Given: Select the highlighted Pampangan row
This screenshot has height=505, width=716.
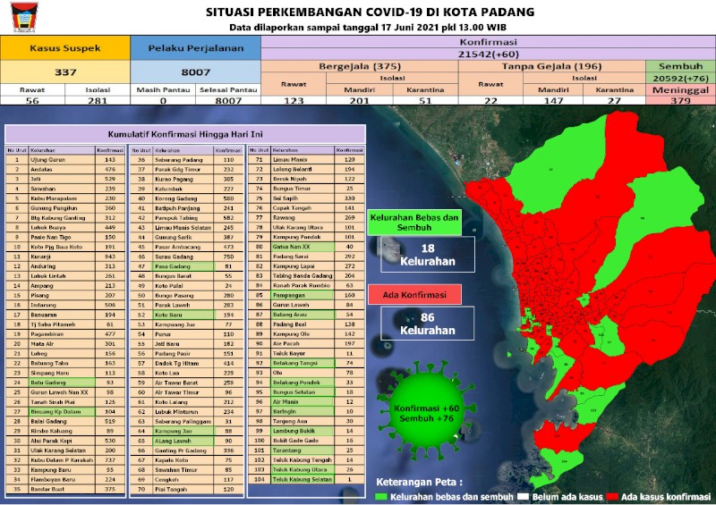Looking at the screenshot, I should pyautogui.click(x=306, y=295).
